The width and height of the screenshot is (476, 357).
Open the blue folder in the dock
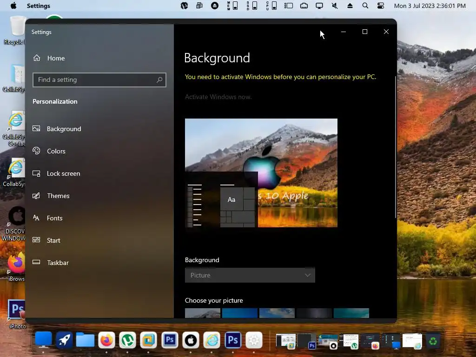tap(86, 340)
